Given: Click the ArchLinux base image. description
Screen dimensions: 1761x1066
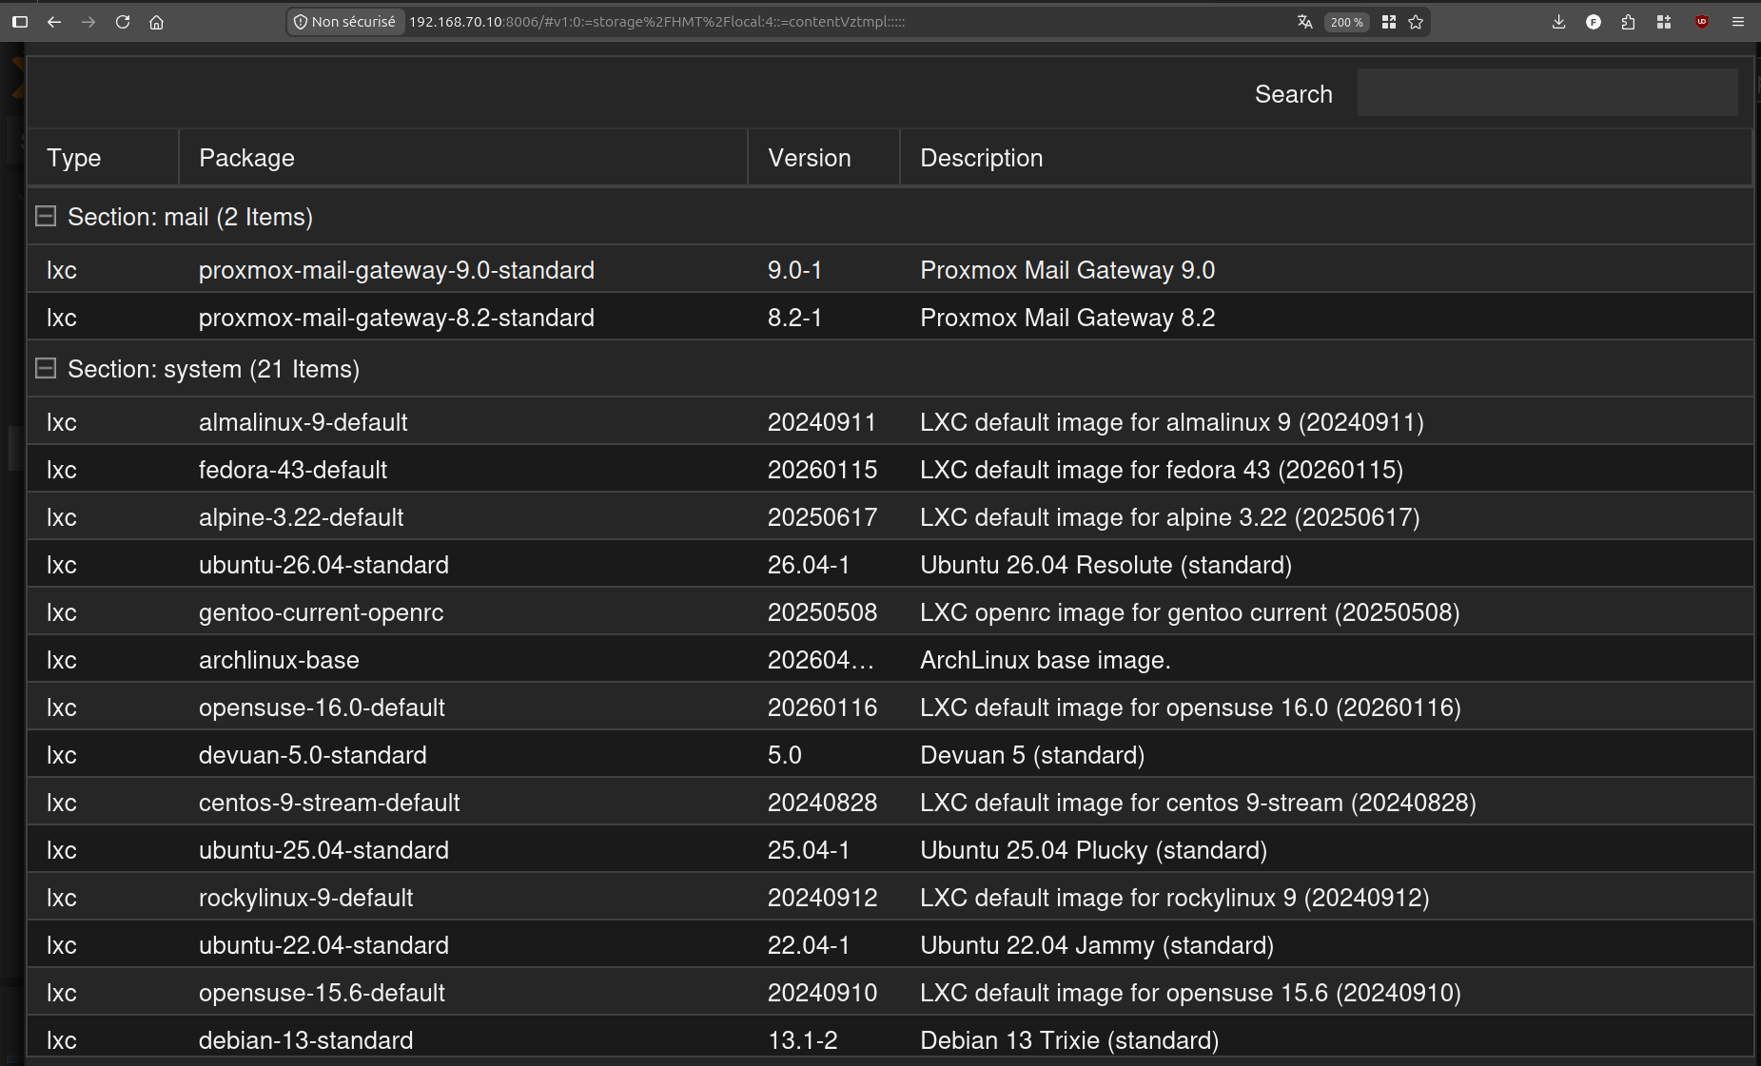Looking at the screenshot, I should (x=1045, y=660).
